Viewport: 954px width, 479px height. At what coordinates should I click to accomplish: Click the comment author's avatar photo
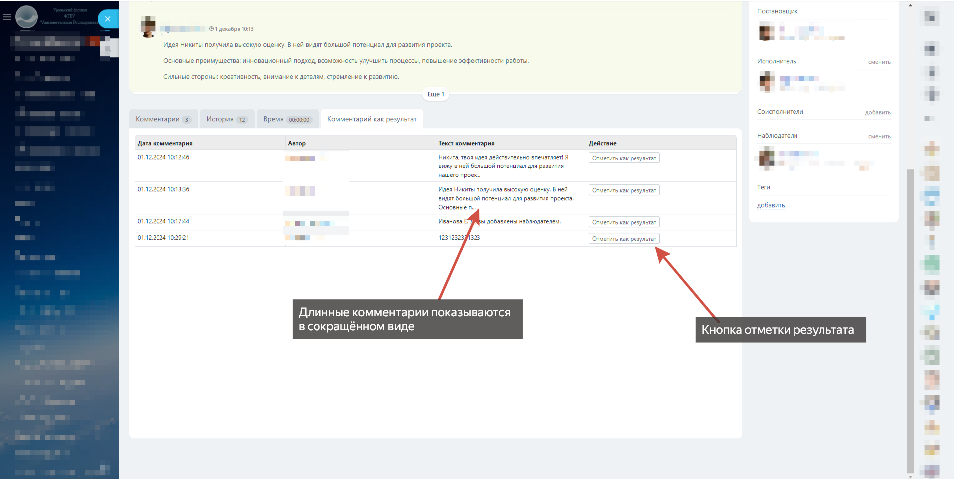pyautogui.click(x=148, y=27)
